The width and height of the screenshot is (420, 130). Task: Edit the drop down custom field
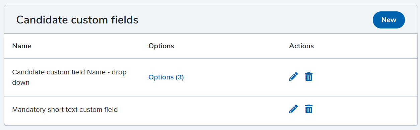[293, 77]
